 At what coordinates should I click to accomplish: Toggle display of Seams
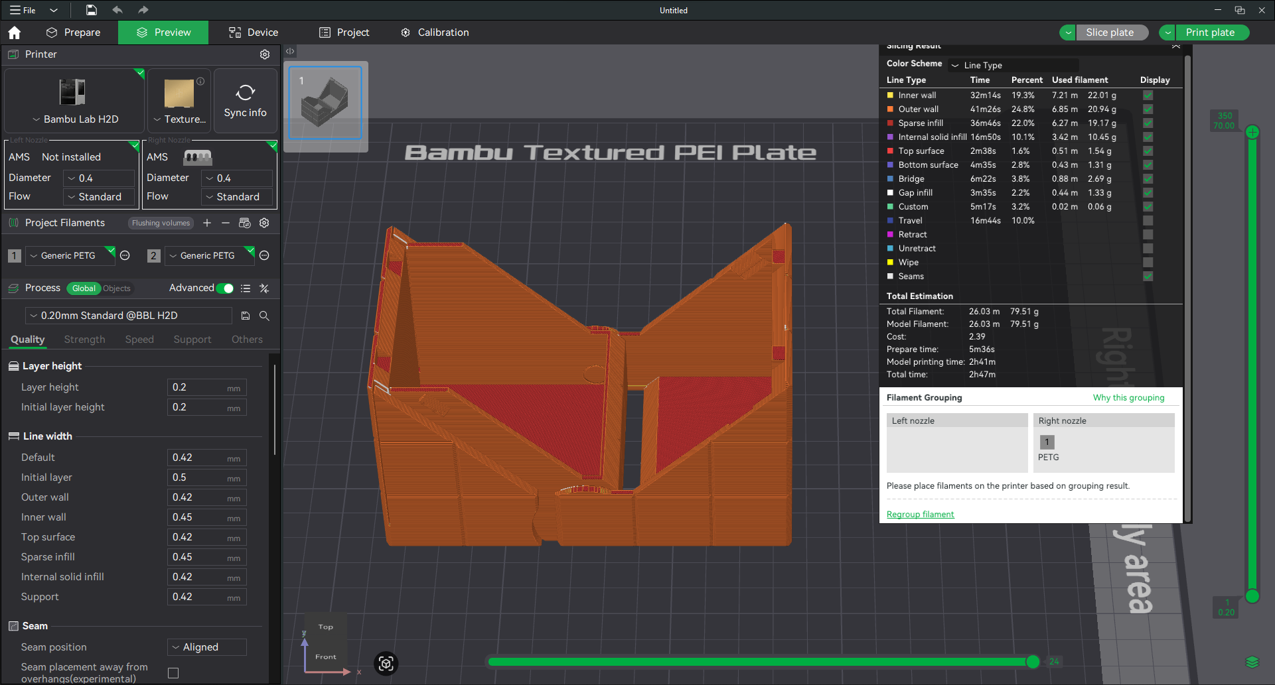(x=1148, y=277)
